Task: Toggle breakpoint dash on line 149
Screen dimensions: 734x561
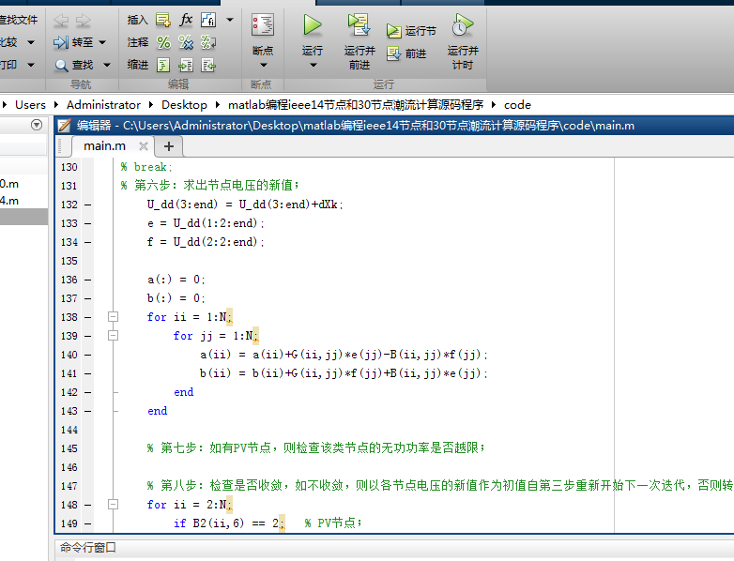Action: [x=88, y=524]
